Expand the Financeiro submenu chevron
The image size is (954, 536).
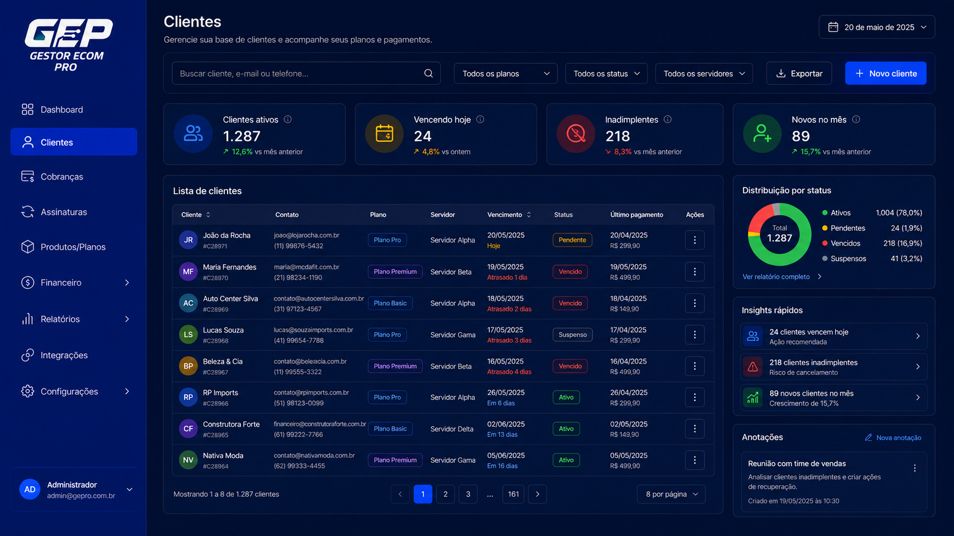tap(127, 283)
